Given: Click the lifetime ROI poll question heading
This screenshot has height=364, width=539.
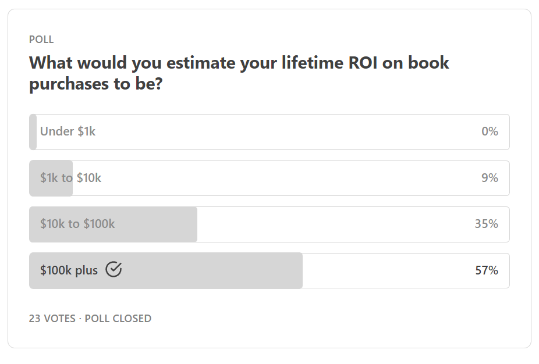Looking at the screenshot, I should click(239, 73).
